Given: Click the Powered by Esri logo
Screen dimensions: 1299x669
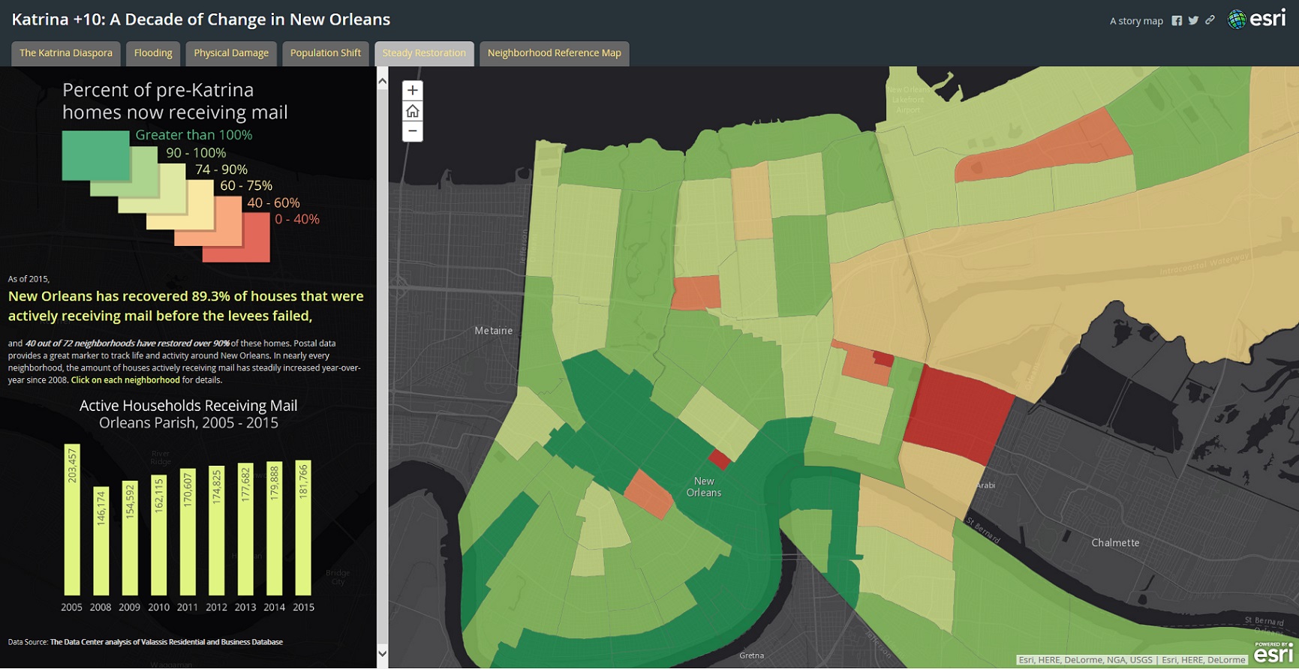Looking at the screenshot, I should [1273, 652].
